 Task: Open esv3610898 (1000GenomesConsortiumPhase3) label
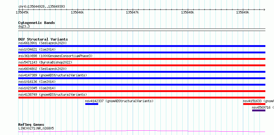point(55,56)
